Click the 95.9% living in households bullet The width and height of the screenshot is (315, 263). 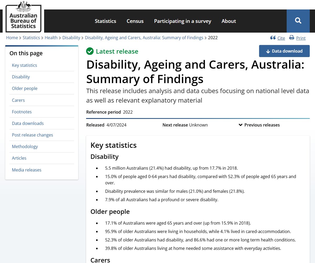coord(198,232)
